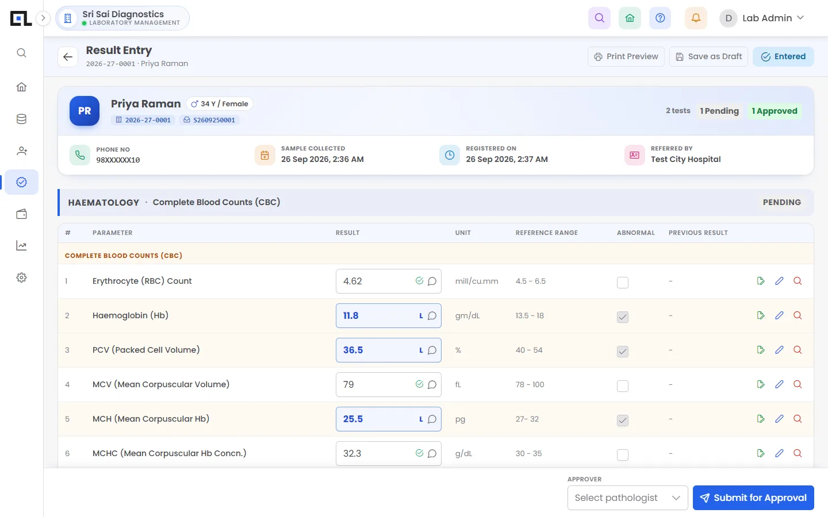Add comment on Haemoglobin result
Screen dimensions: 828x517
[x=432, y=315]
